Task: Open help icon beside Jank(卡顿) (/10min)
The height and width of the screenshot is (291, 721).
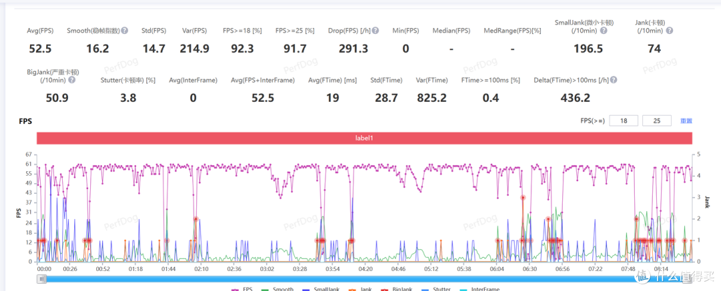Action: pyautogui.click(x=669, y=31)
